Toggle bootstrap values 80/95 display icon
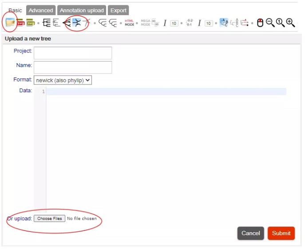This screenshot has width=305, height=250. [155, 23]
